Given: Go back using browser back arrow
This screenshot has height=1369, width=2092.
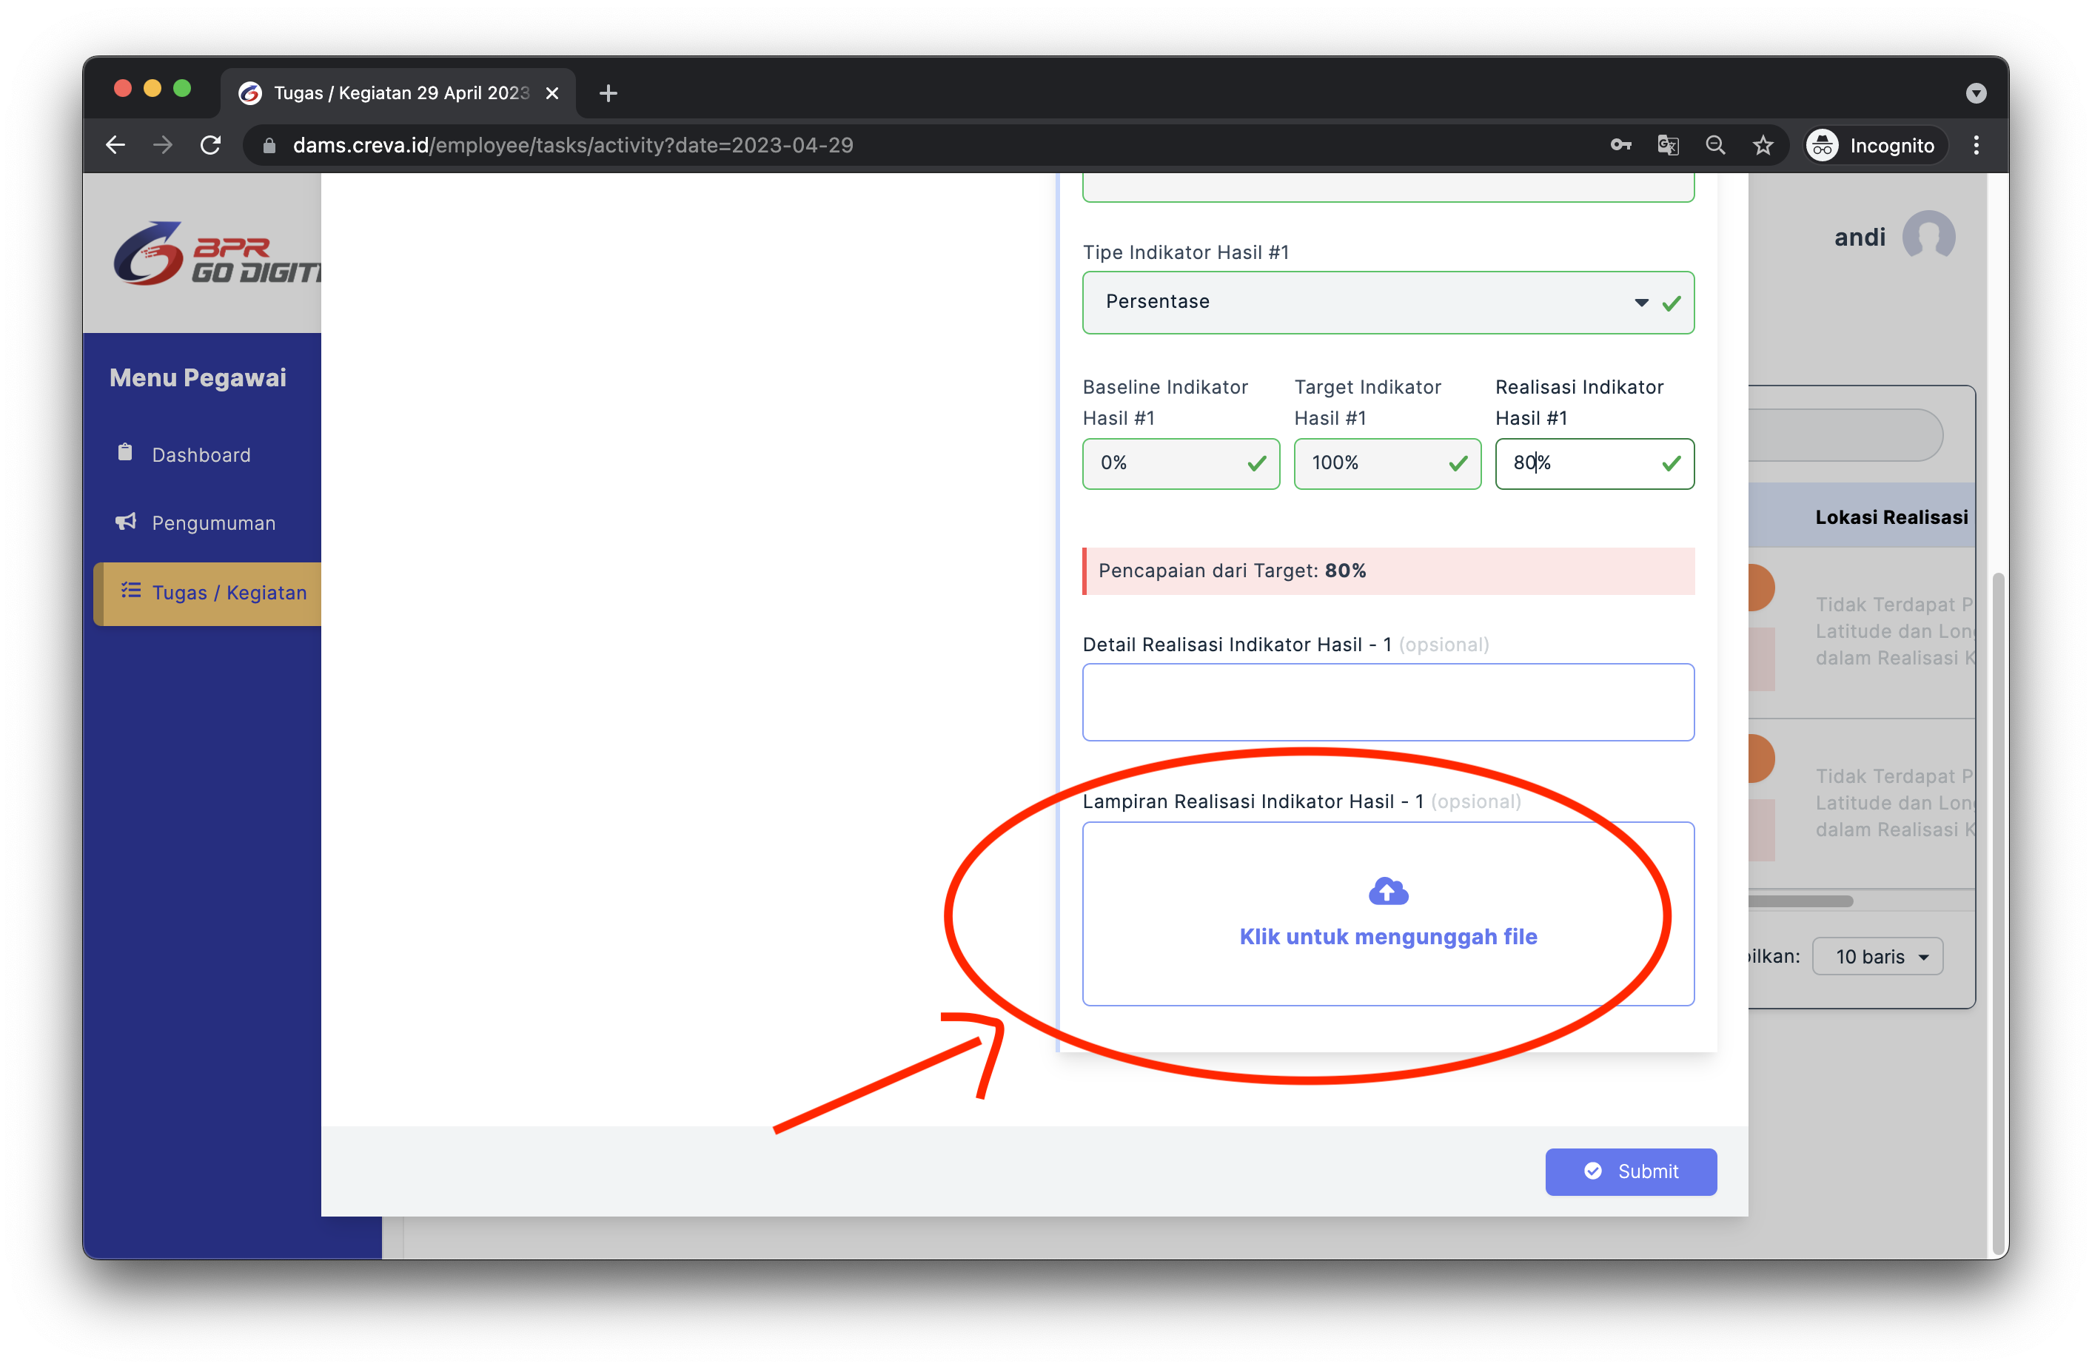Looking at the screenshot, I should (x=115, y=145).
